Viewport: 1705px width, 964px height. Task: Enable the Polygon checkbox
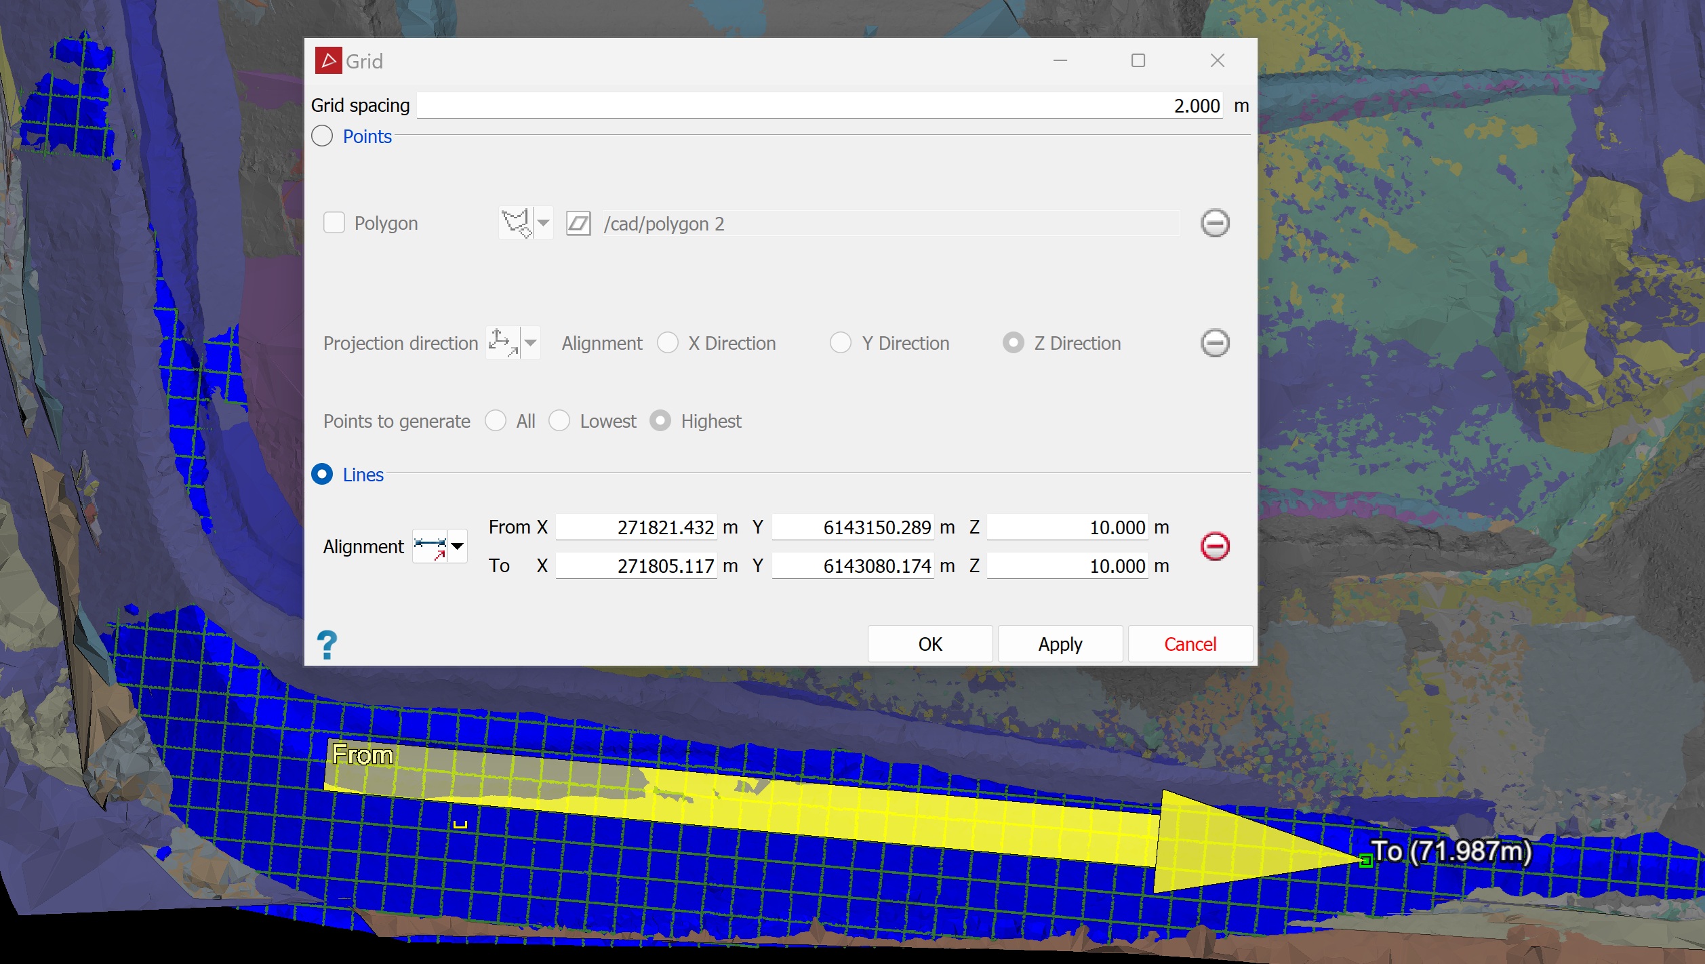click(x=334, y=223)
